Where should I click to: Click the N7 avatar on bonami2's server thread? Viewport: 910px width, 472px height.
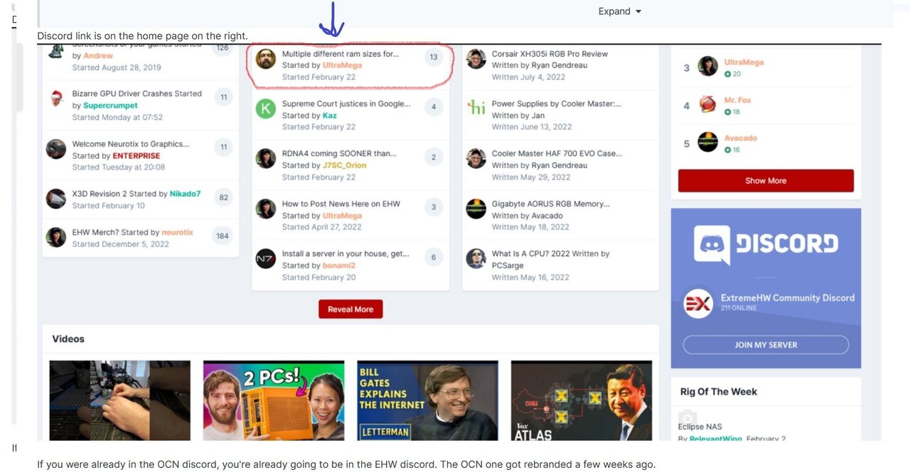(x=265, y=258)
